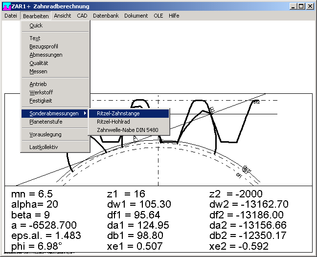Select Ritzel-Zahnstange in the submenu
The width and height of the screenshot is (317, 257).
click(118, 113)
